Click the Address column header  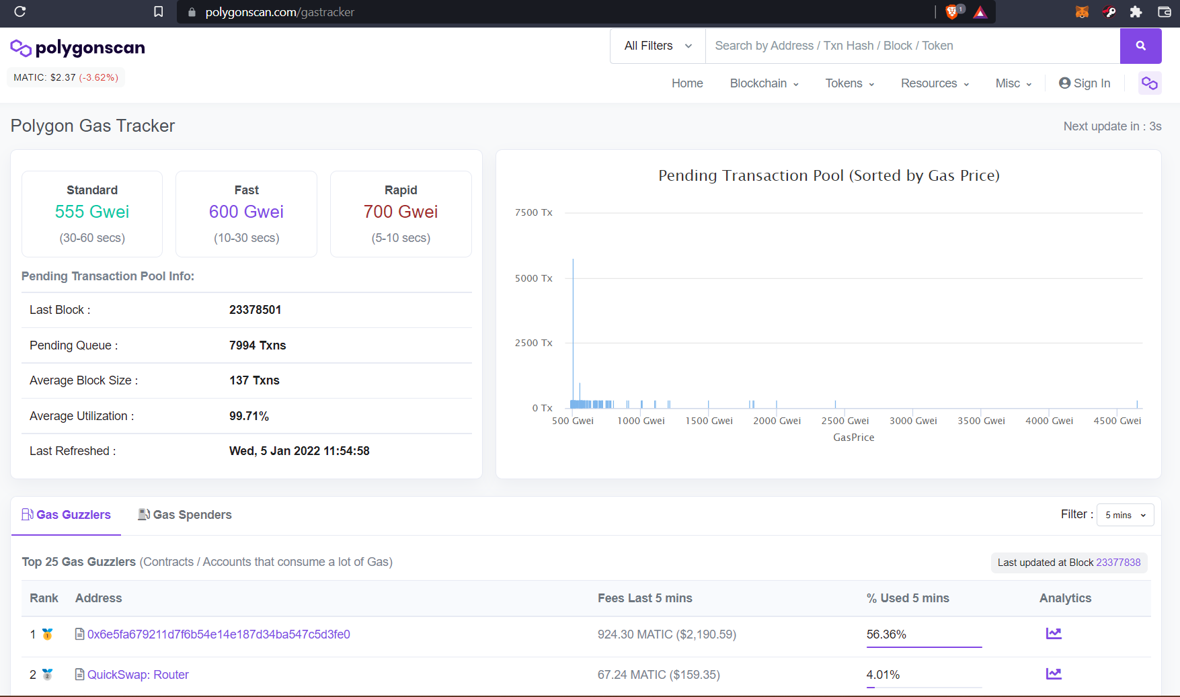tap(98, 598)
